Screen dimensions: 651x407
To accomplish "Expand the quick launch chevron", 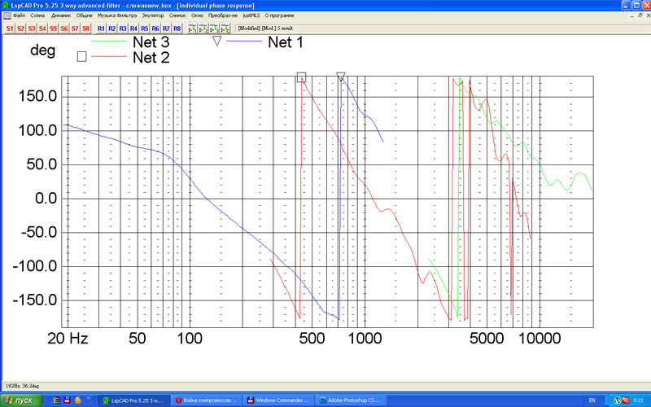I will point(89,399).
